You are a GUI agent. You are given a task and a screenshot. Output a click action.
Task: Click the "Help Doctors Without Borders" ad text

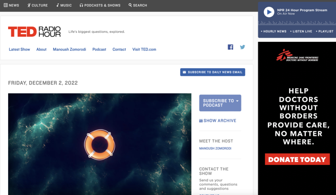pyautogui.click(x=298, y=116)
